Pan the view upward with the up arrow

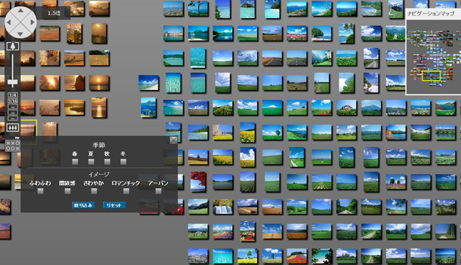20,10
